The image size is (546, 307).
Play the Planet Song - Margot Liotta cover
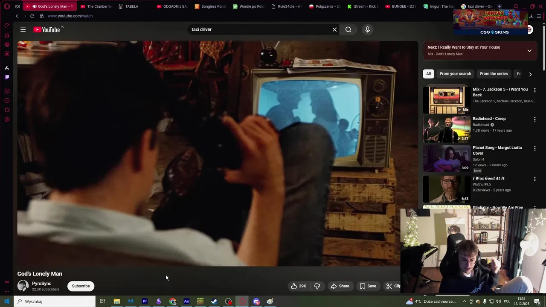[x=447, y=158]
